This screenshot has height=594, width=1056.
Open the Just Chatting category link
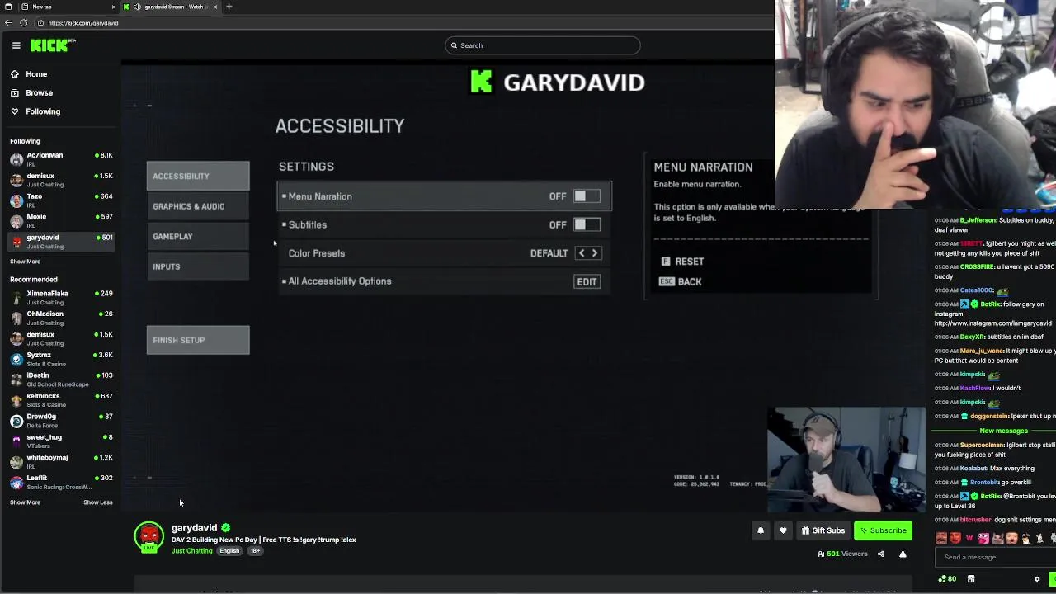[191, 551]
